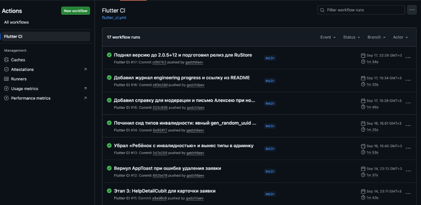
Task: Open ellipsis menu for run #14
Action: pos(408,126)
